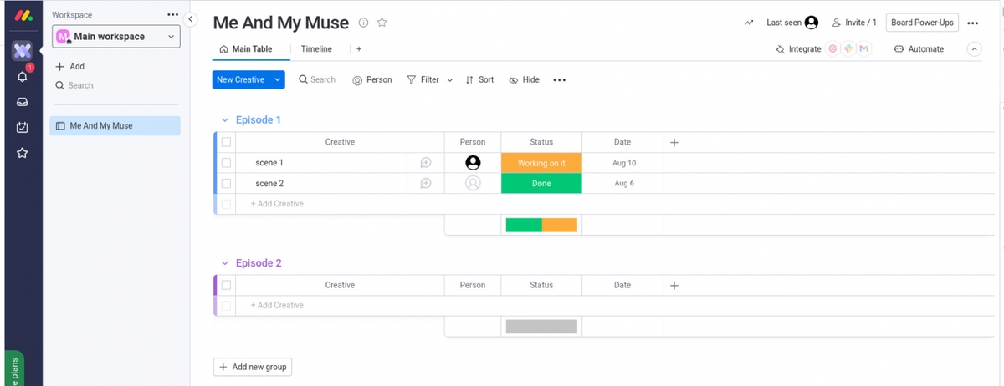Tick the checkbox for scene 2

pos(226,183)
